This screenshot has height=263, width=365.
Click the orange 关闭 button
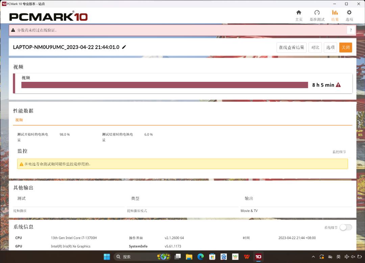[x=345, y=47]
